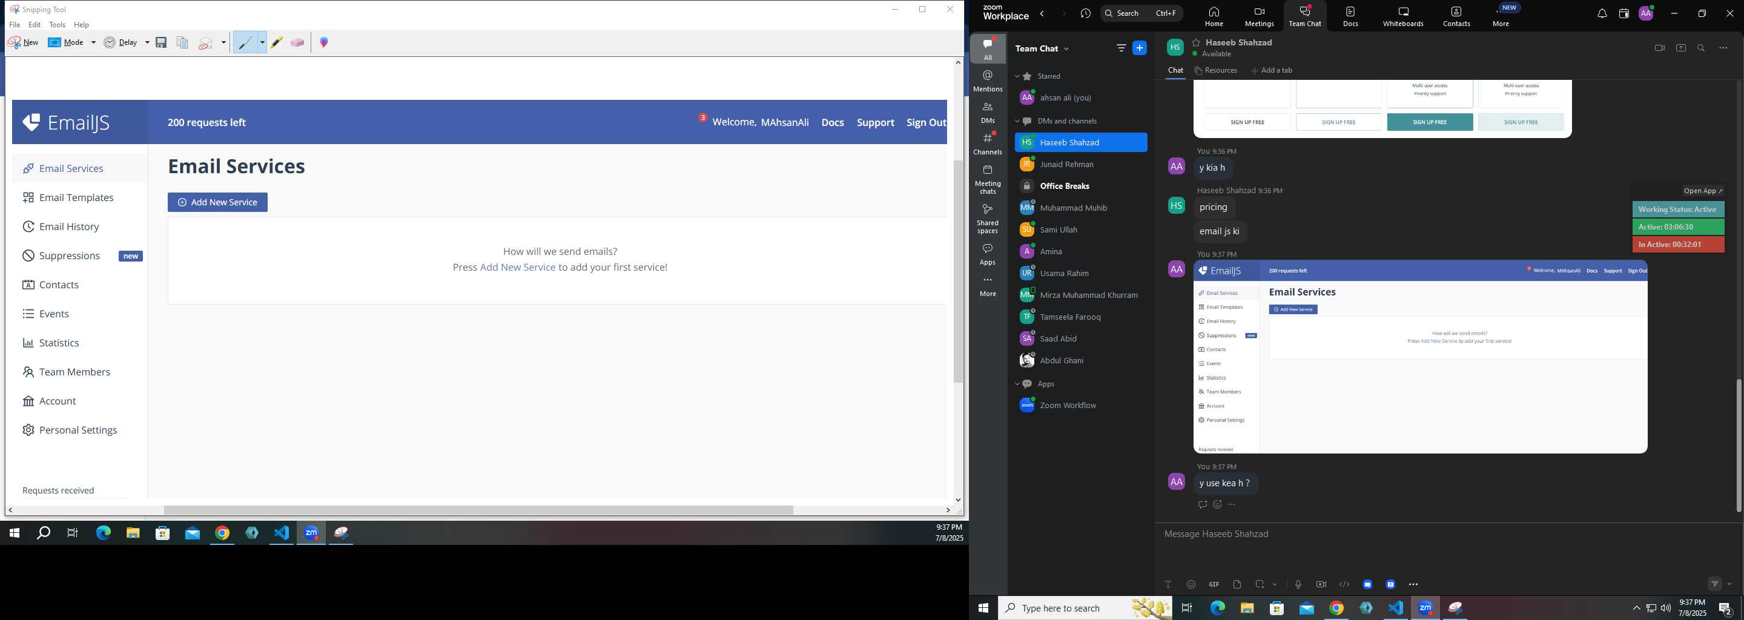Click the Zoom Search field
Viewport: 1744px width, 620px height.
[1141, 13]
